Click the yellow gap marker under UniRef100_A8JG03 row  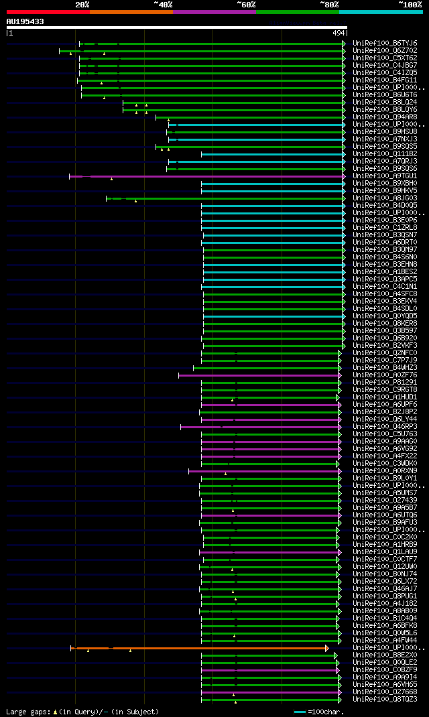point(136,201)
